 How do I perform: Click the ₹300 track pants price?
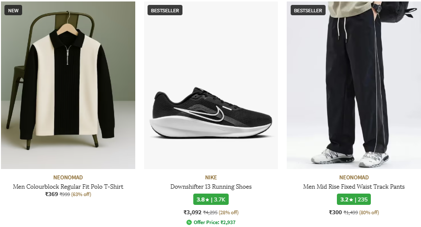[335, 212]
